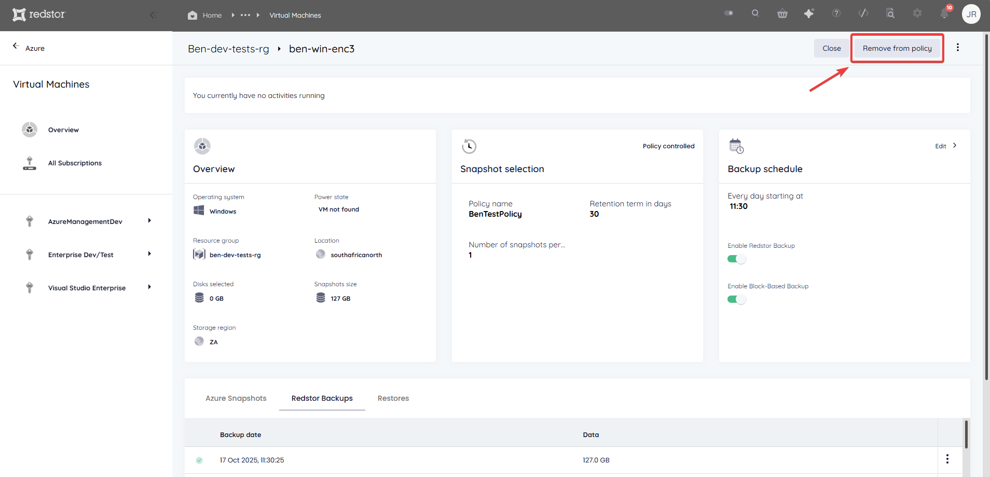Click the Visual Studio Enterprise key icon
Image resolution: width=990 pixels, height=477 pixels.
click(30, 288)
